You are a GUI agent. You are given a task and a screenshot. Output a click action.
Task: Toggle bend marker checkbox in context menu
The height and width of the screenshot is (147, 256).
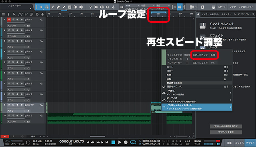(187, 63)
